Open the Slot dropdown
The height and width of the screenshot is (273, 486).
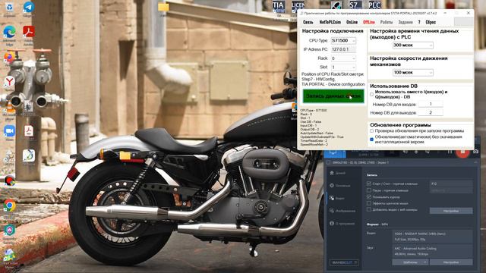[343, 67]
